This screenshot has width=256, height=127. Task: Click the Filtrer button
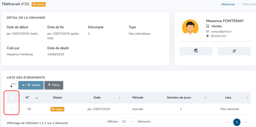[x=54, y=85]
